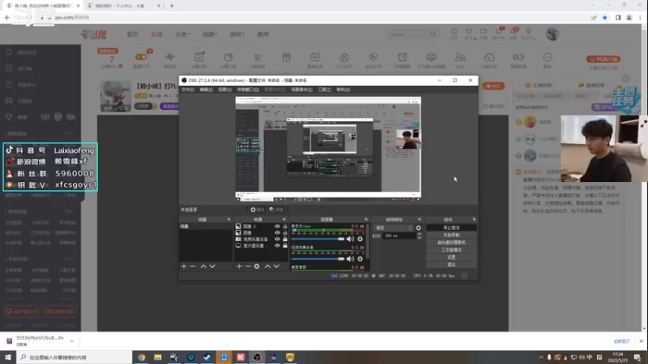Viewport: 648px width, 364px height.
Task: Mute the 麦克风/Aux audio channel
Action: (x=351, y=239)
